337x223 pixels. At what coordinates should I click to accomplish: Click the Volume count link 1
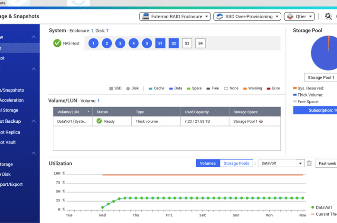[x=99, y=101]
